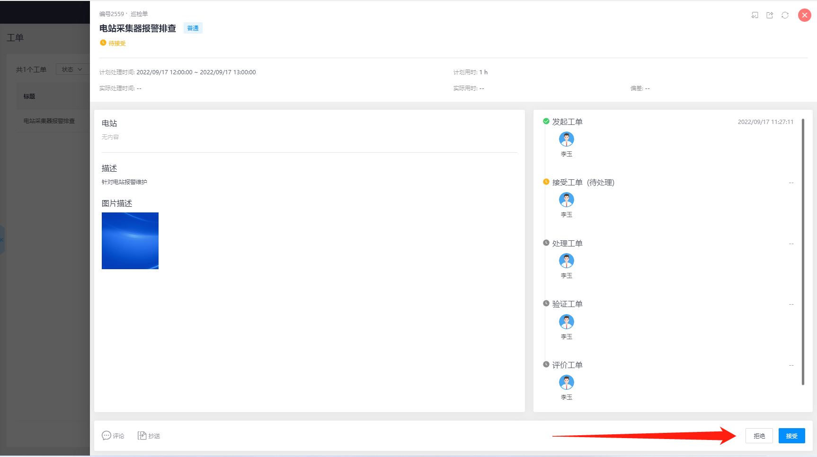Click the reply-arrow icon next to share
817x457 pixels.
coord(755,15)
